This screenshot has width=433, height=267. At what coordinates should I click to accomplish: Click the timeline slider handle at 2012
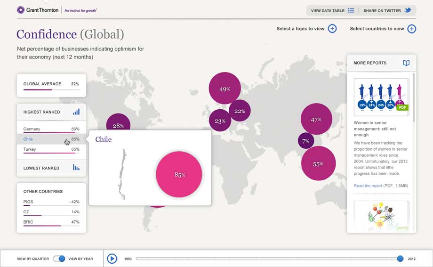(400, 259)
